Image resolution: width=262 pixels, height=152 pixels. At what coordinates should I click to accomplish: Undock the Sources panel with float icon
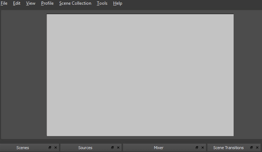[x=112, y=148]
